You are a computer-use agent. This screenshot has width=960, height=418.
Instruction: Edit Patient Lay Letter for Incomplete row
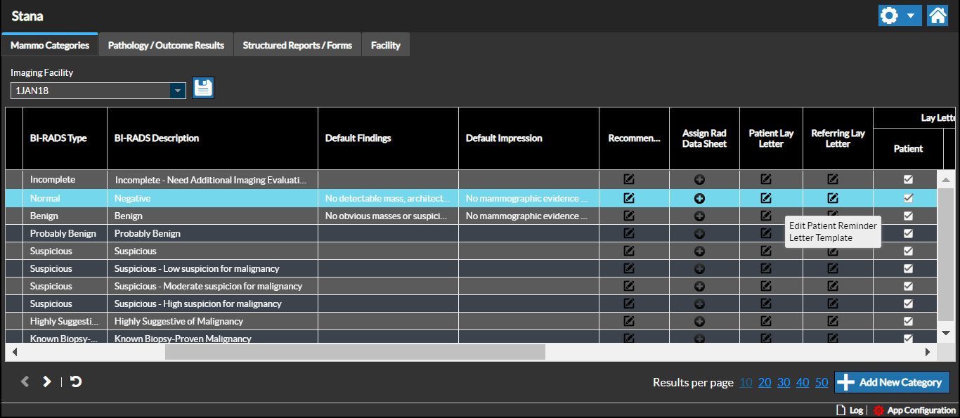766,179
